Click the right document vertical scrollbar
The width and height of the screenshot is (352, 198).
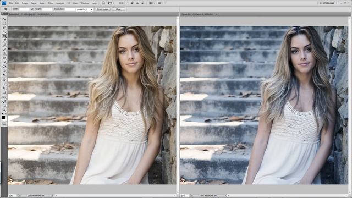350,105
